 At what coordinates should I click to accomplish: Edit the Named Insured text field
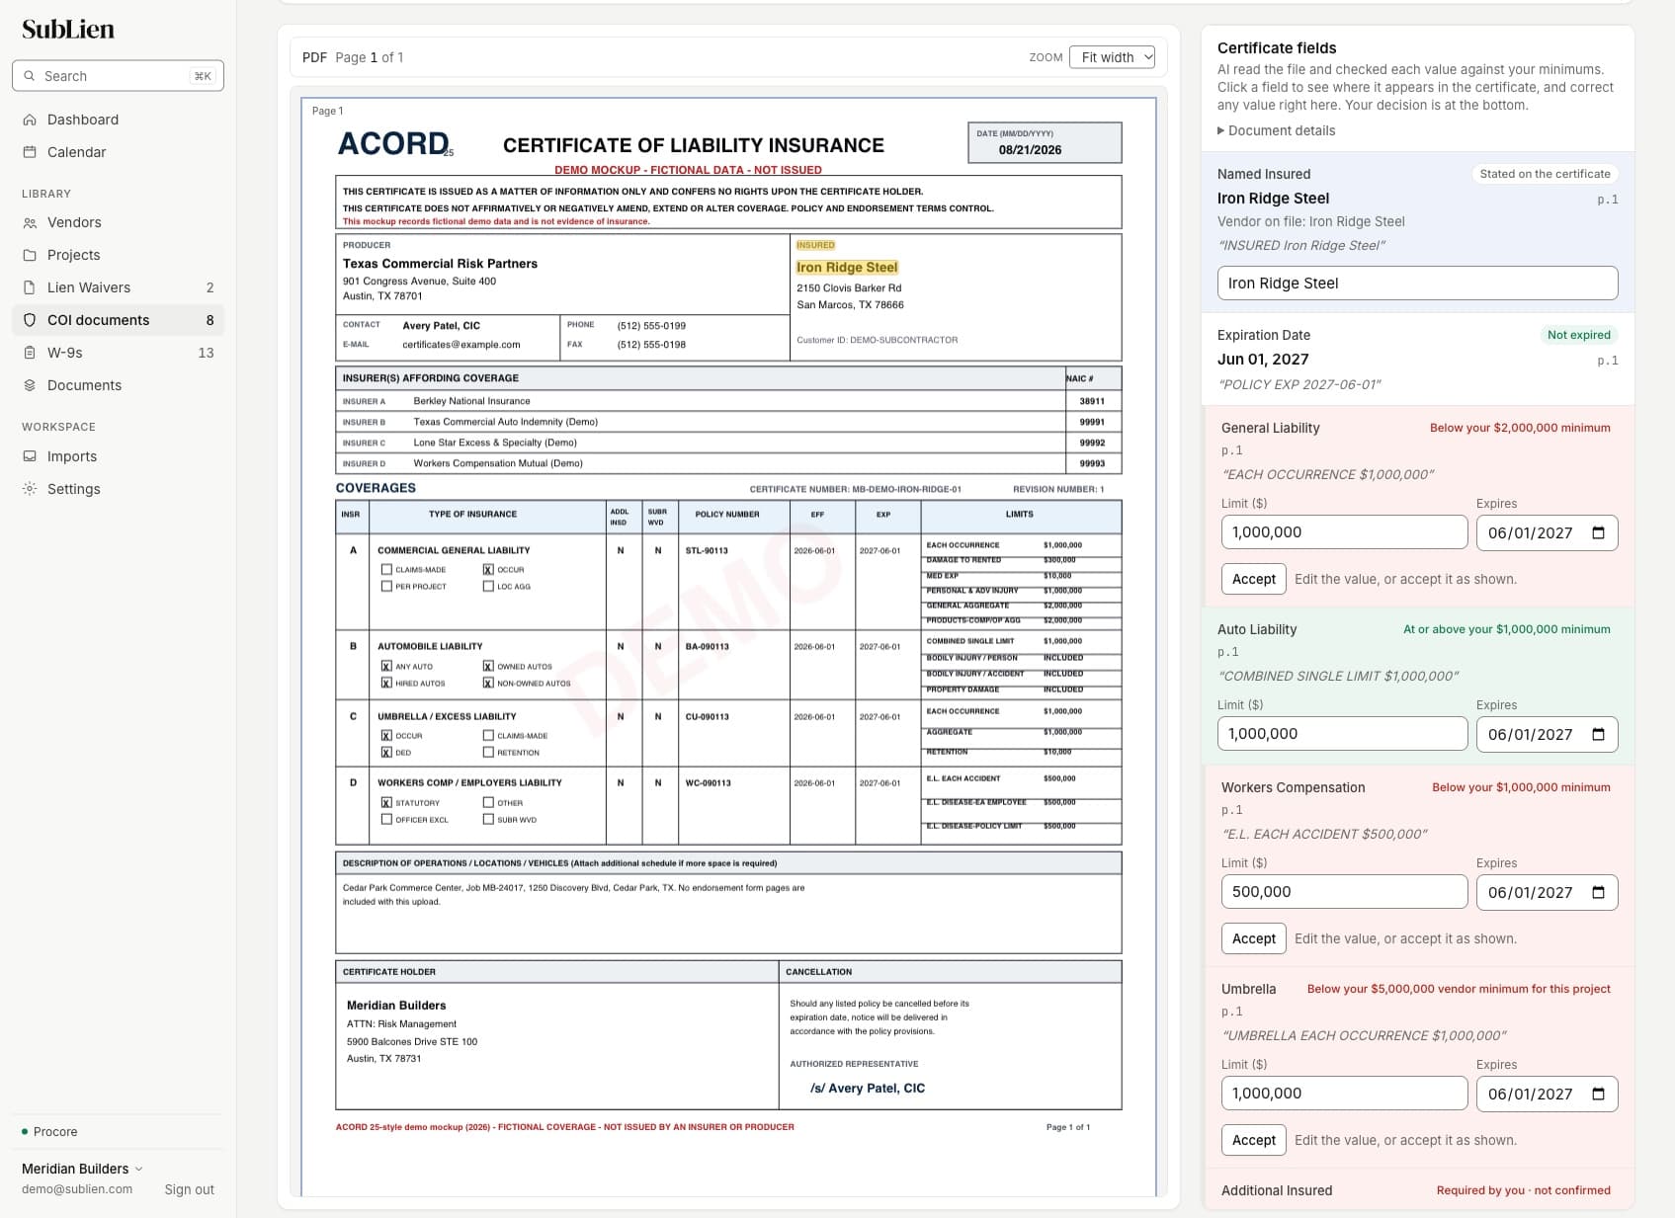[1417, 283]
